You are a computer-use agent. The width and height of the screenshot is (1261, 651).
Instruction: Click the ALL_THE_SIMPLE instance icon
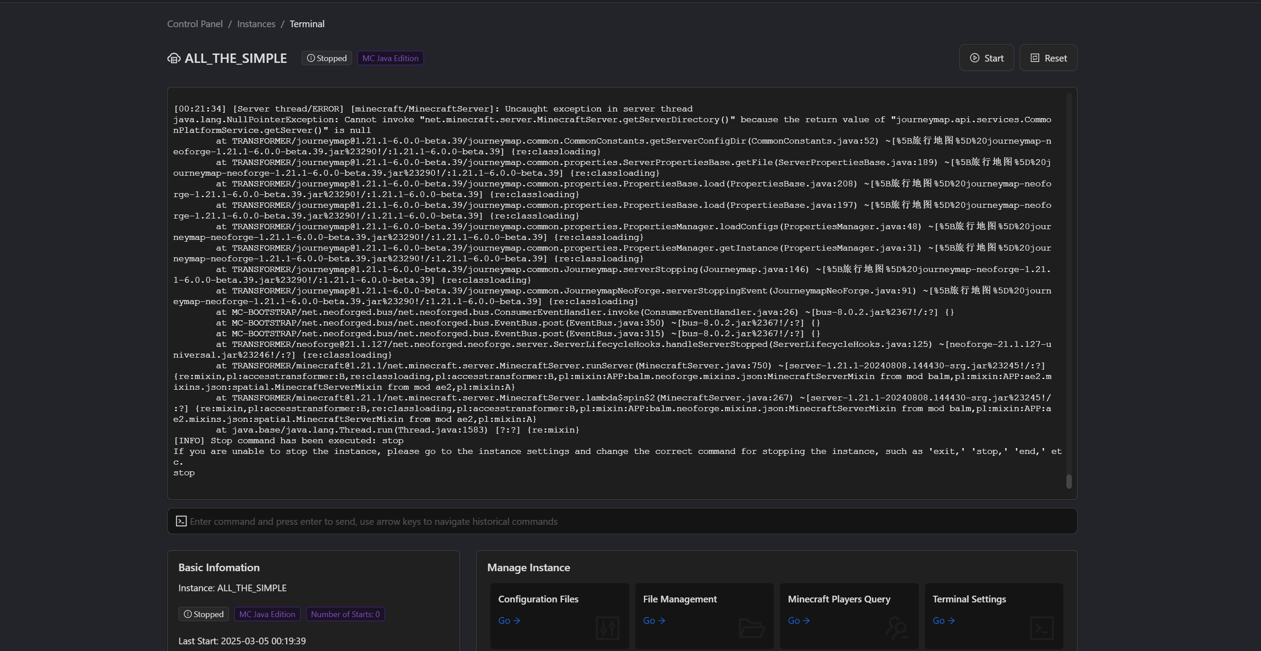174,58
